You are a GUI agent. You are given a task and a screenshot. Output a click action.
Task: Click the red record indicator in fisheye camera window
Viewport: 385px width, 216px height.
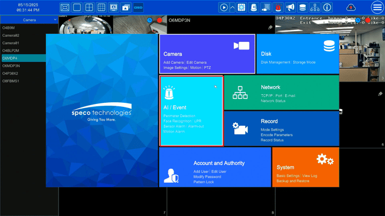point(160,20)
